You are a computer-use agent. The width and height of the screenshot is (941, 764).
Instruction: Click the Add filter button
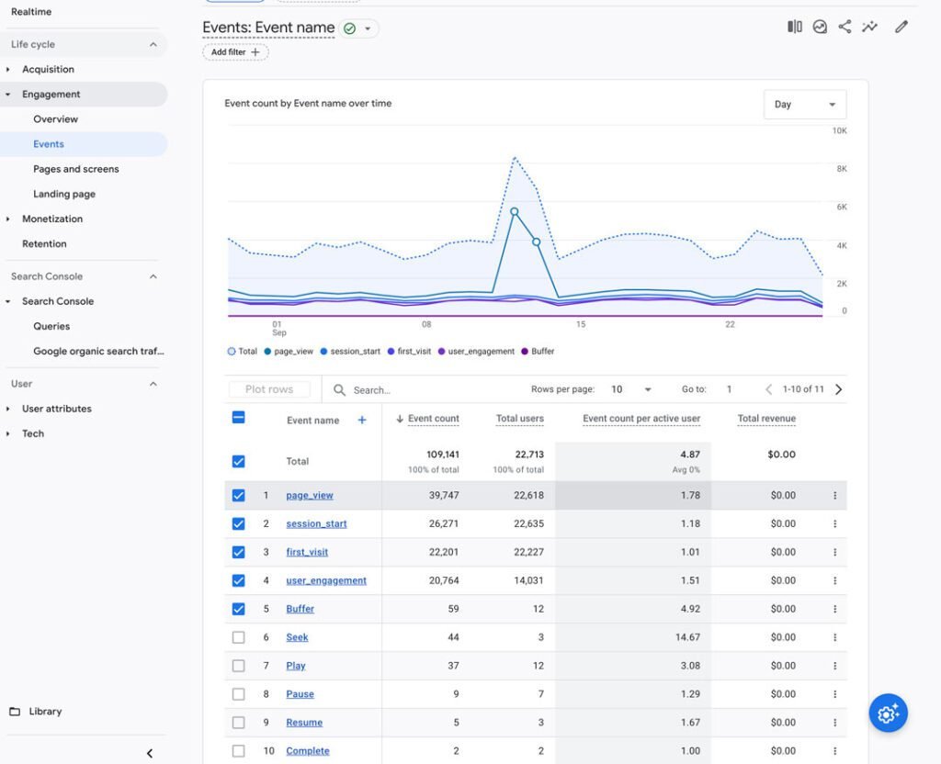[235, 52]
